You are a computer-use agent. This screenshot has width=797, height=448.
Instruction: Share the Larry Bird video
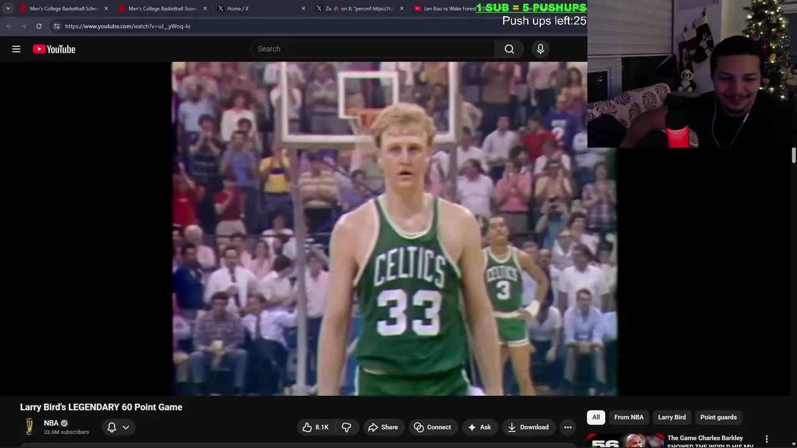click(x=383, y=427)
